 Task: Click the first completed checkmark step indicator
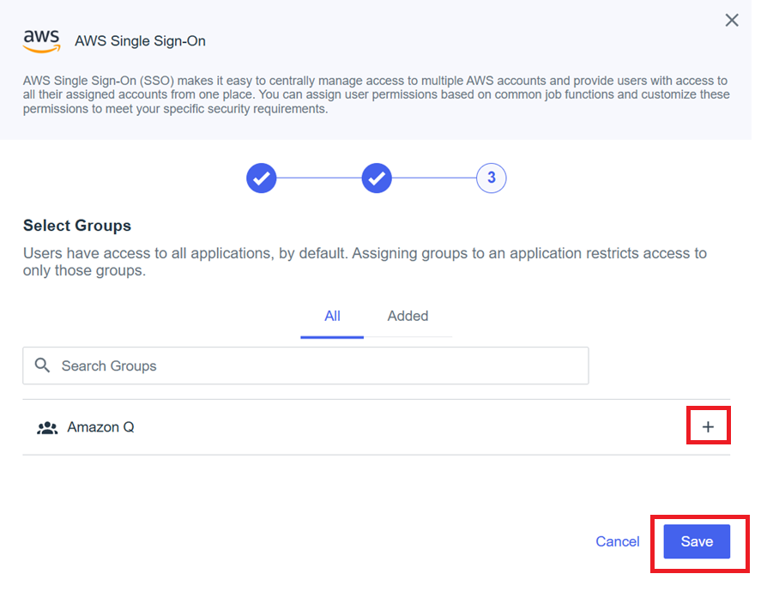[x=262, y=178]
